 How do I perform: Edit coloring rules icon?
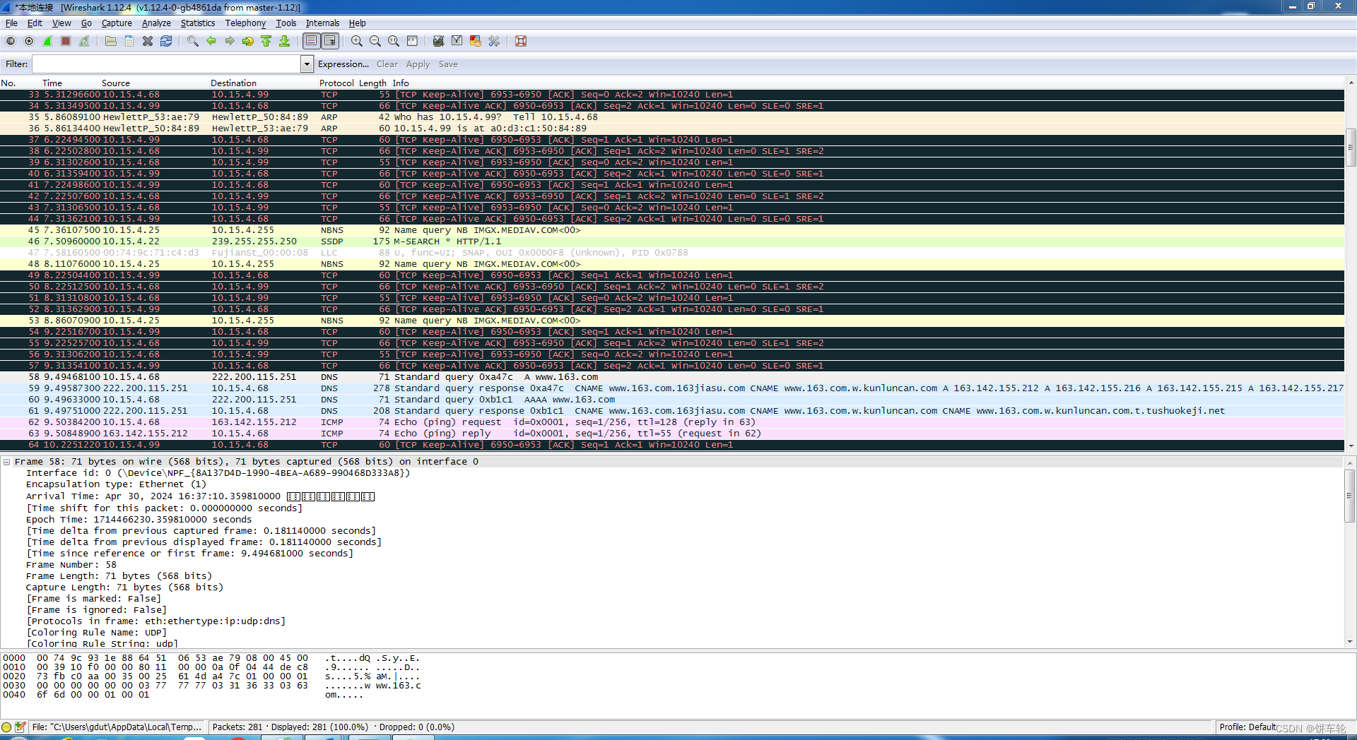[x=476, y=41]
